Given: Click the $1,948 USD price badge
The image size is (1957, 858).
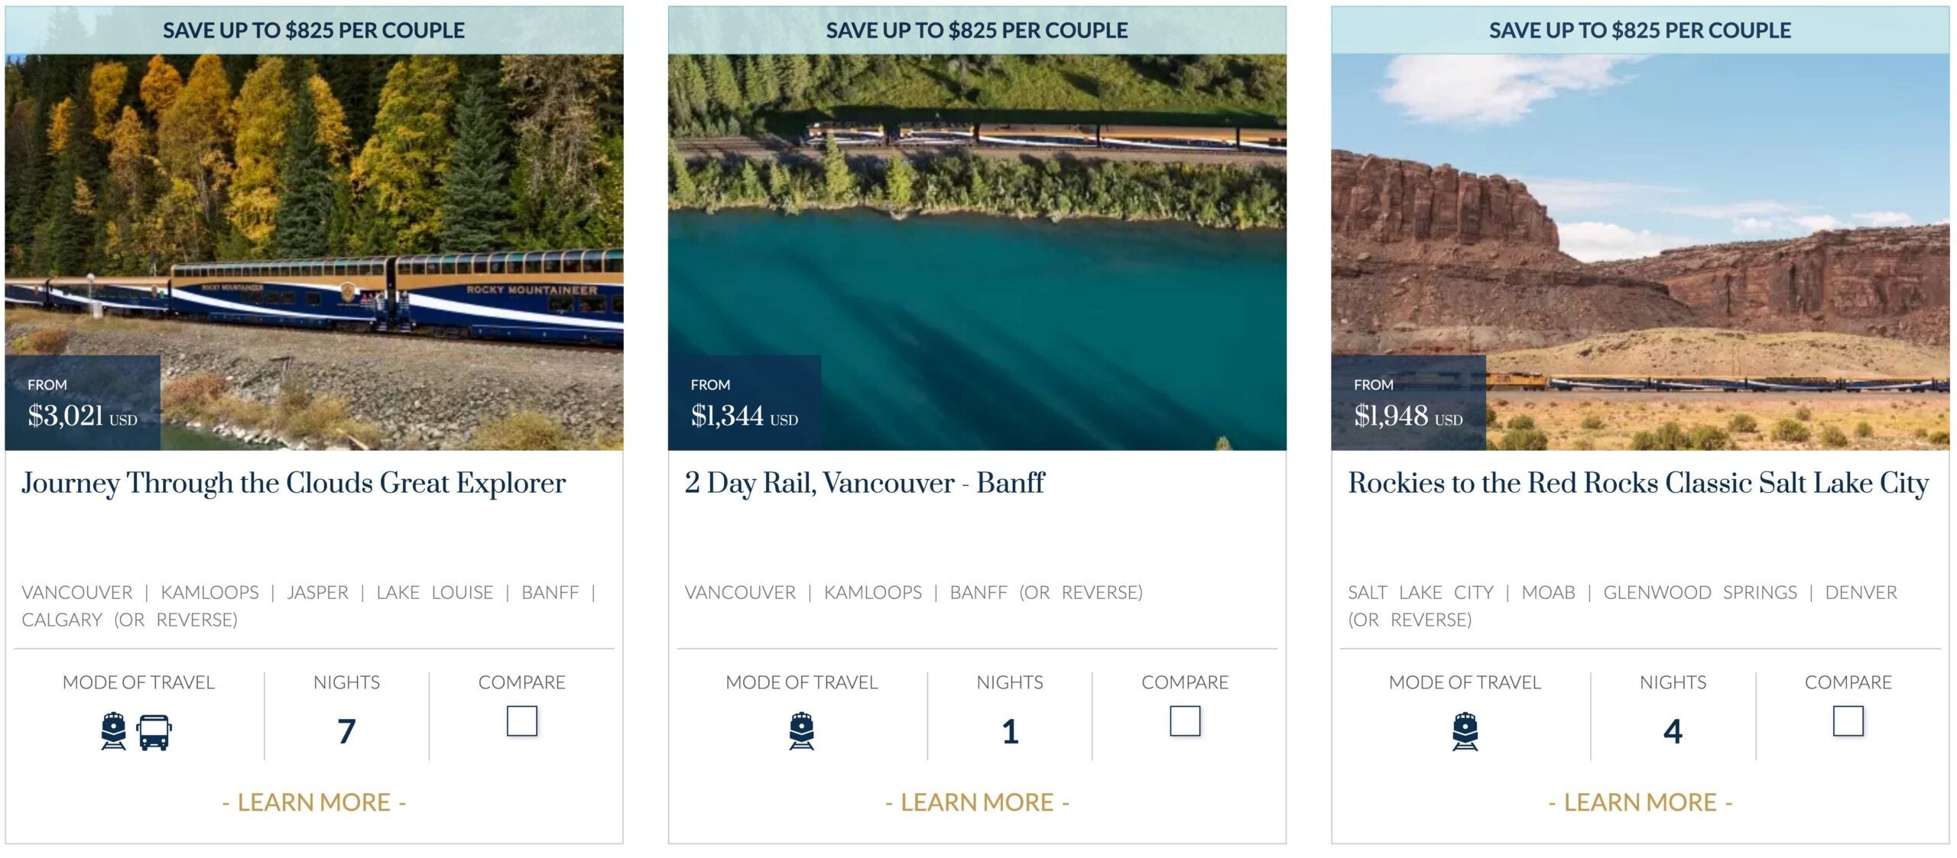Looking at the screenshot, I should pos(1408,403).
